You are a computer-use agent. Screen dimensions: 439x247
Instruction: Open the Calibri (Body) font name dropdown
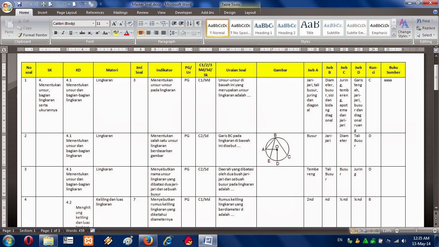(93, 23)
